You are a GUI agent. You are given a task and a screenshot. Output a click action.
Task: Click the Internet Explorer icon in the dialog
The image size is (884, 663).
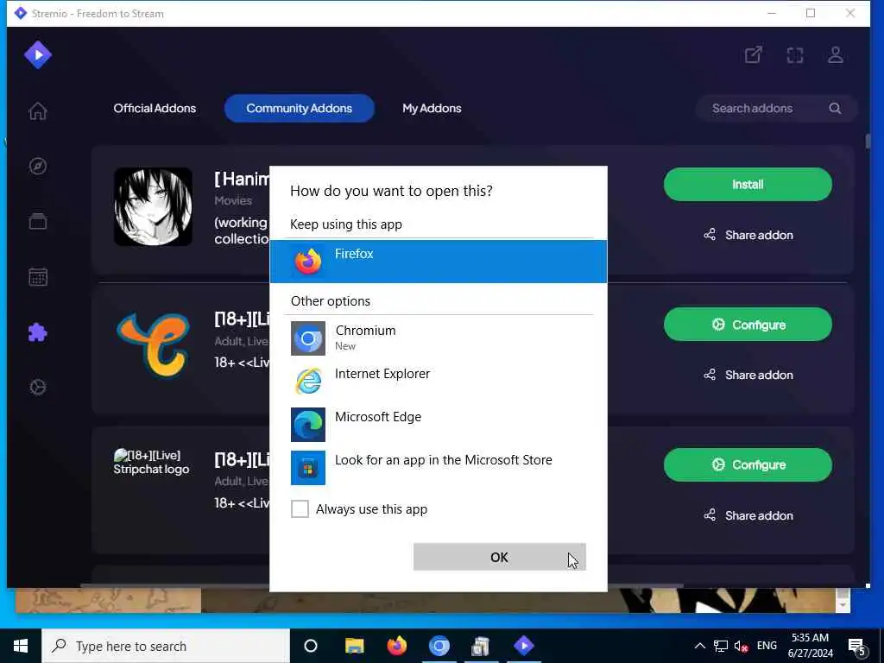click(308, 382)
